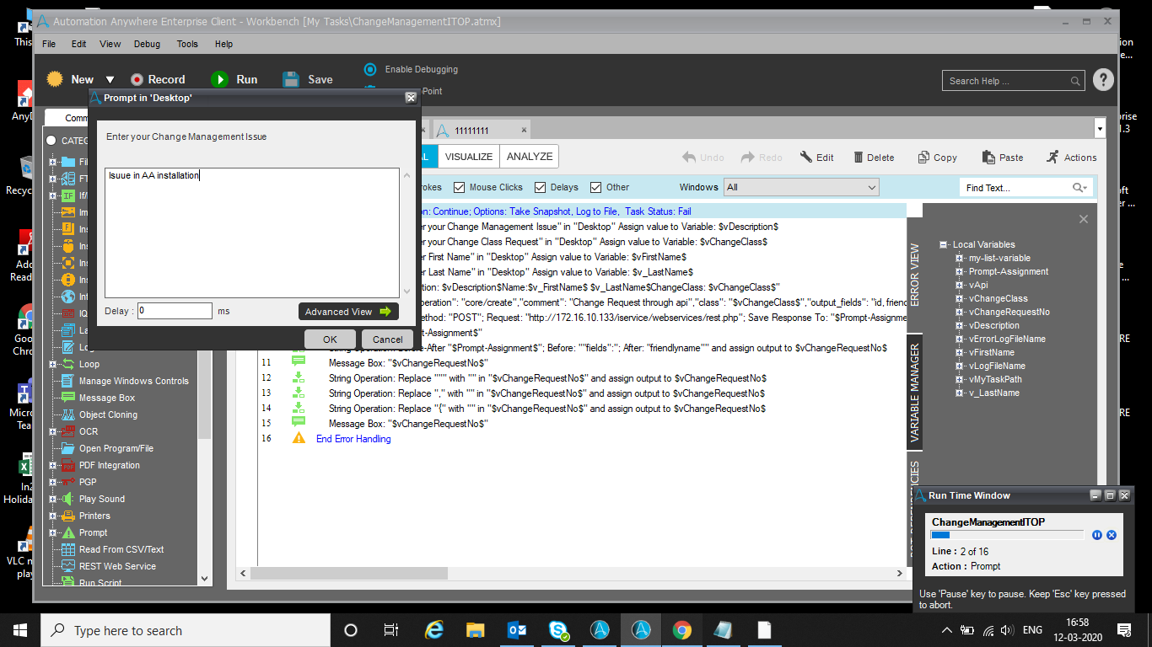The image size is (1152, 647).
Task: Expand the Loop command category
Action: [53, 364]
